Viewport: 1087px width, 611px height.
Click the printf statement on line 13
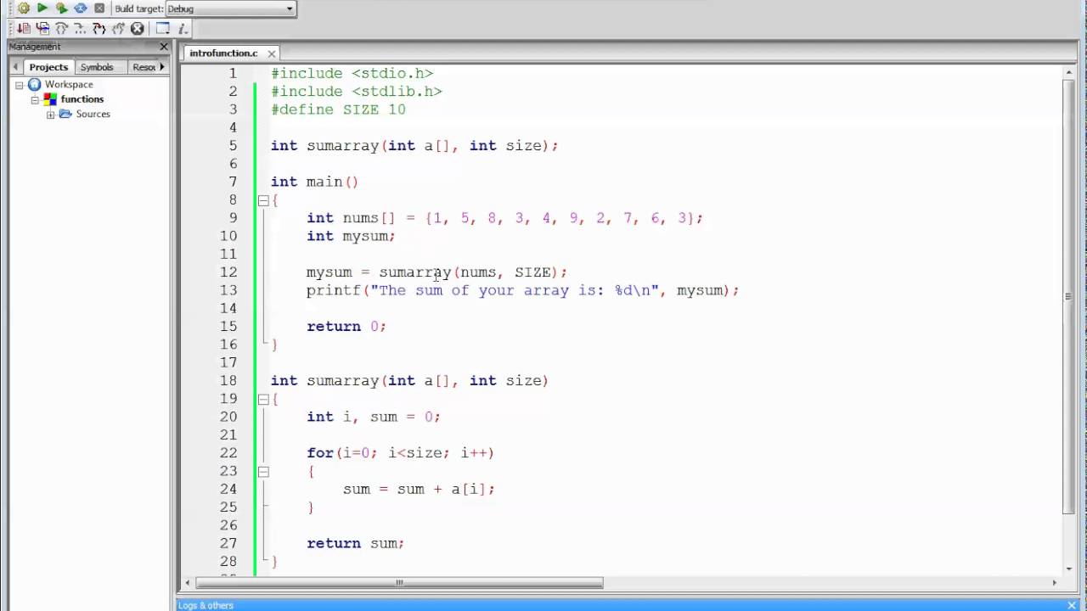tap(523, 290)
